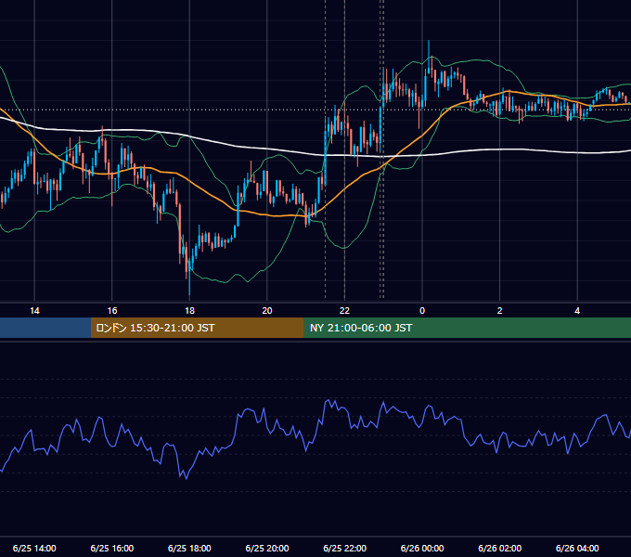Select hour label 4 on the time axis
631x557 pixels.
(577, 311)
